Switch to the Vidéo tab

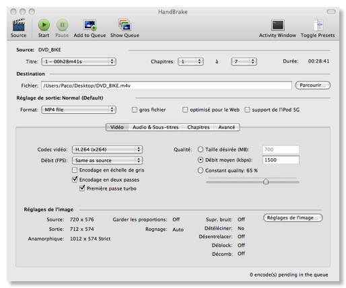[117, 127]
